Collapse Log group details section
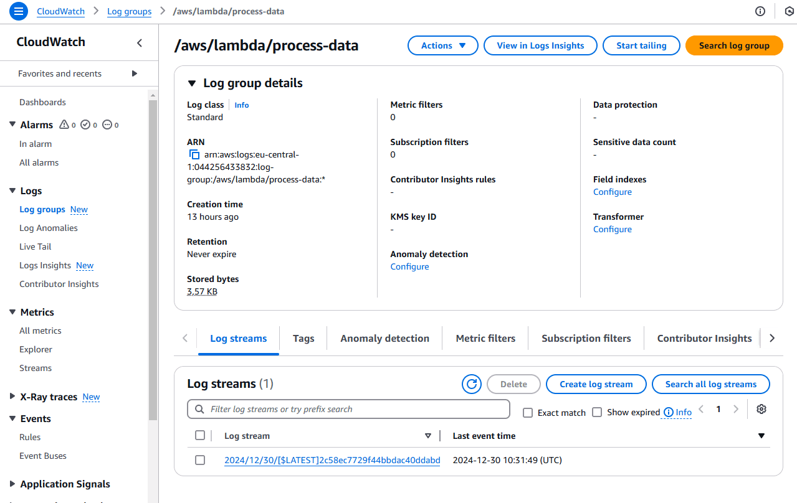 pyautogui.click(x=191, y=83)
